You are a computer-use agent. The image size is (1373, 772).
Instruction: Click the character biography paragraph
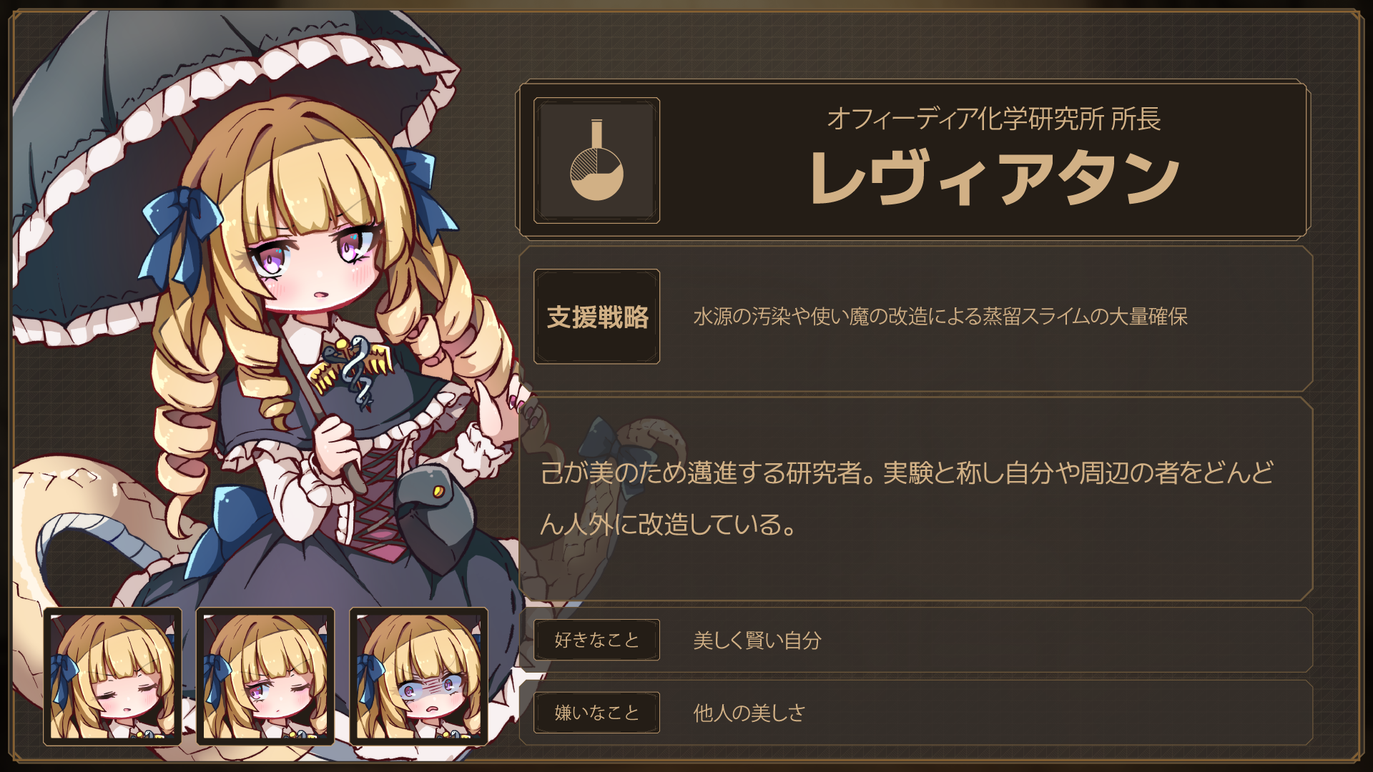tap(907, 498)
